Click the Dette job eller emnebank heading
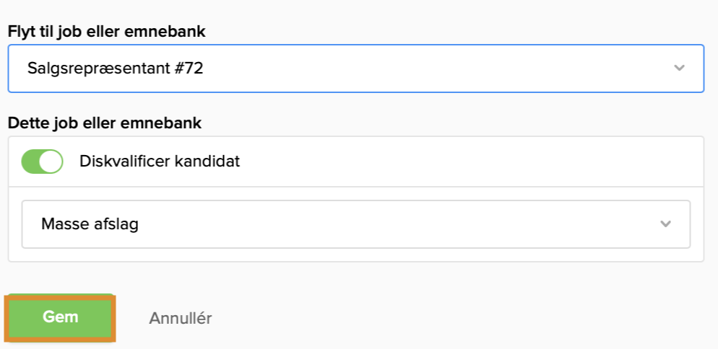718x349 pixels. tap(105, 123)
